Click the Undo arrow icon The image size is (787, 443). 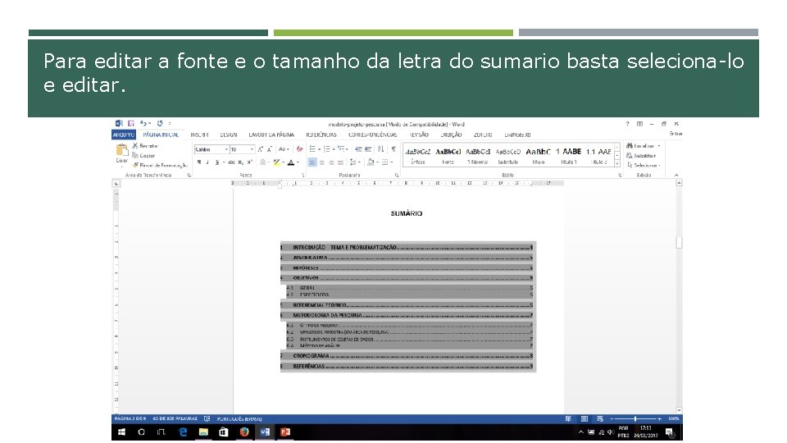[x=143, y=123]
